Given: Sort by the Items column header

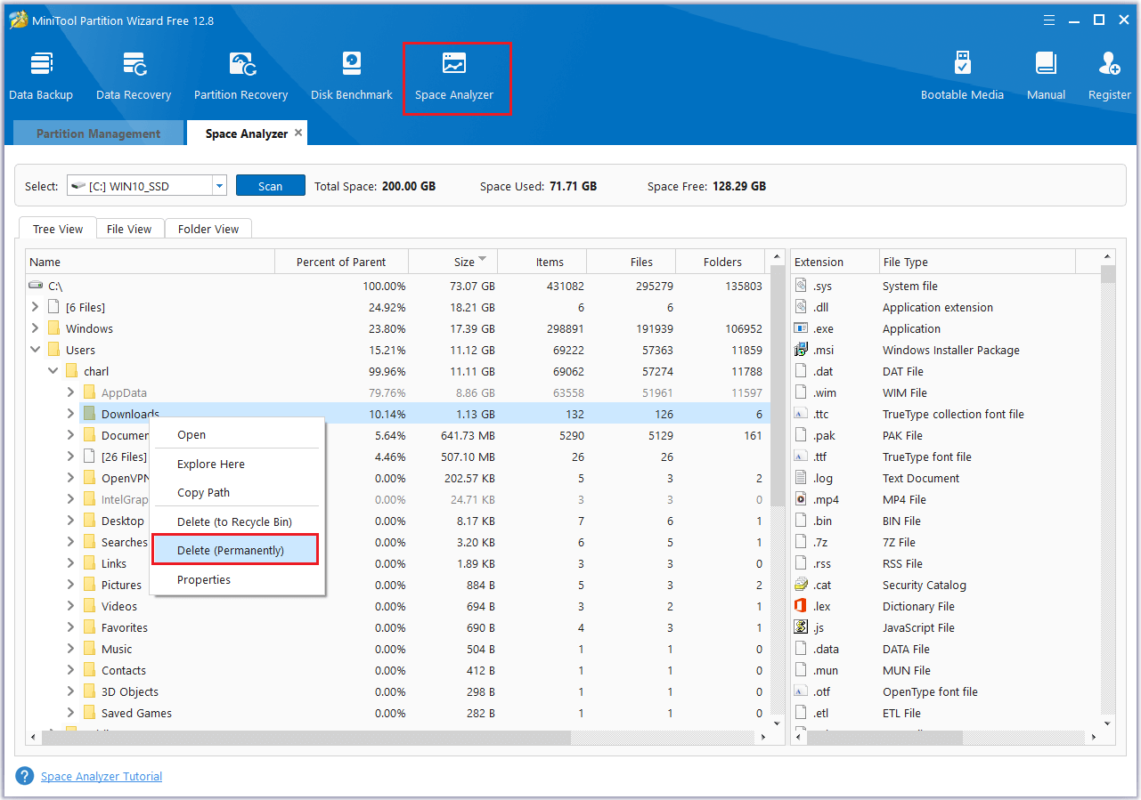Looking at the screenshot, I should point(542,262).
